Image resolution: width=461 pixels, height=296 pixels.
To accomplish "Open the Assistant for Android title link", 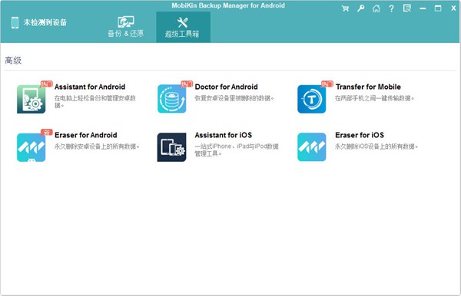I will (90, 87).
